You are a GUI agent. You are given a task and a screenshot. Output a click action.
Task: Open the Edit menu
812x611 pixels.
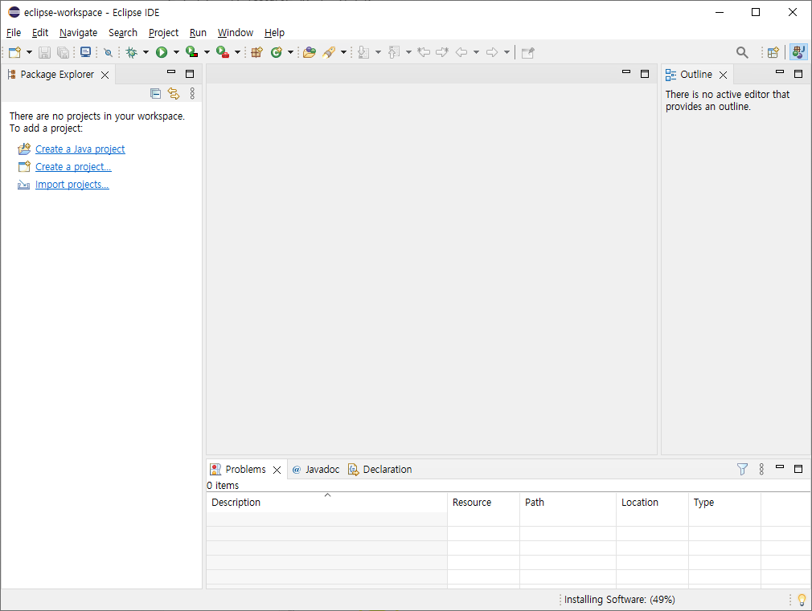[40, 33]
